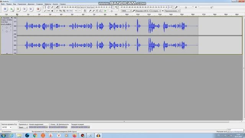Close the audio track with its X button
The height and width of the screenshot is (138, 245).
click(x=2, y=18)
